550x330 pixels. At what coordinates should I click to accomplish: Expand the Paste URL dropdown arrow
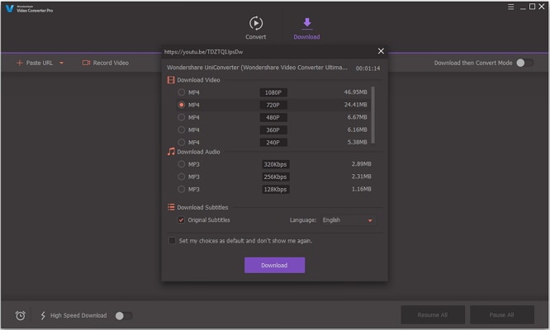click(61, 63)
